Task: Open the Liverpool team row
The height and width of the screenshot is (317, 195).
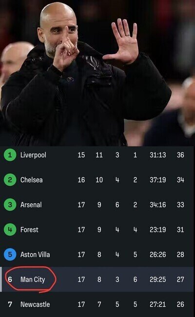Action: point(97,155)
